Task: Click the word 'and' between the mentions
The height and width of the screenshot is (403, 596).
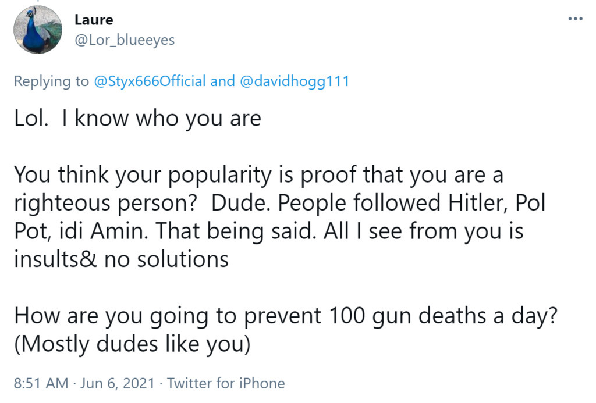Action: tap(223, 81)
